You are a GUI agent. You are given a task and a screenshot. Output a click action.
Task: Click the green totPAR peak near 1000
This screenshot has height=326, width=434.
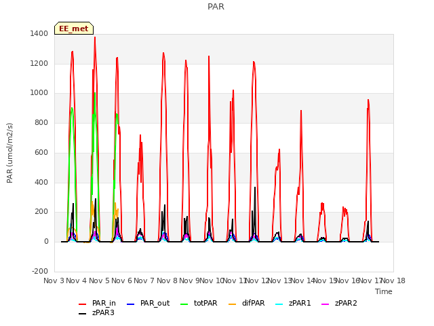coord(95,93)
